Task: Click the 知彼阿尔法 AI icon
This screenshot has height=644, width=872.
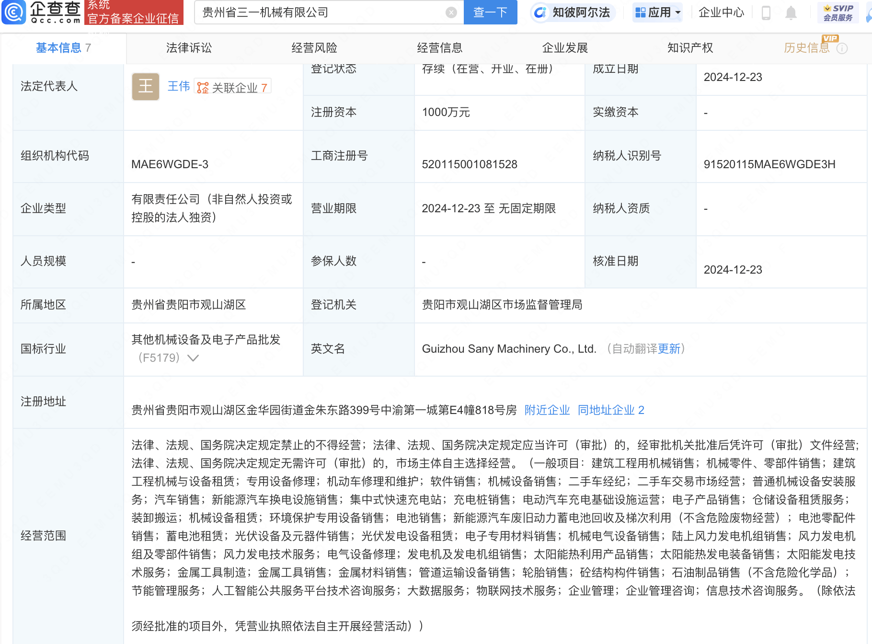Action: [540, 12]
